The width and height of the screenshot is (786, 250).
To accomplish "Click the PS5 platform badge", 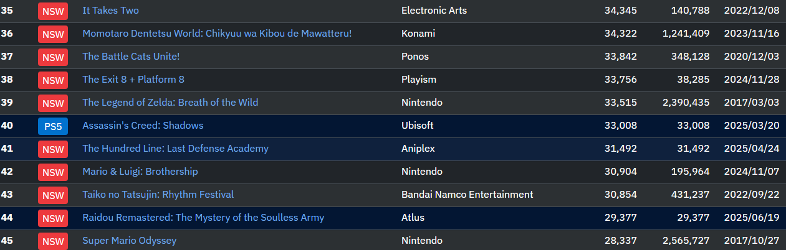I will 53,126.
